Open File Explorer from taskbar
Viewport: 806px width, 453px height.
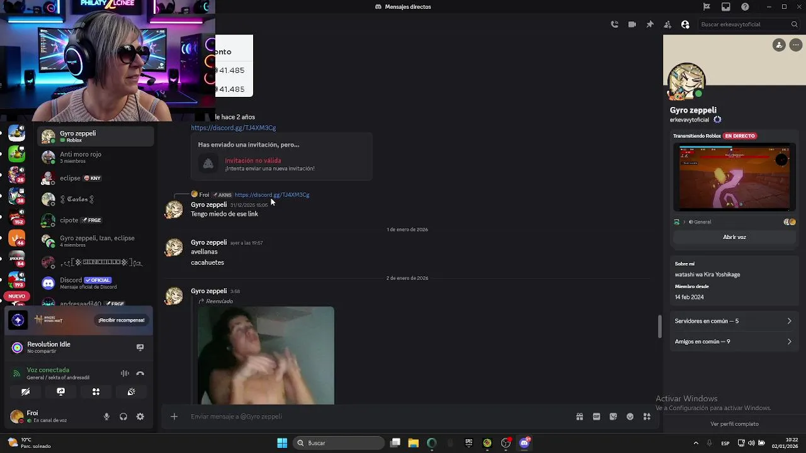pos(413,443)
